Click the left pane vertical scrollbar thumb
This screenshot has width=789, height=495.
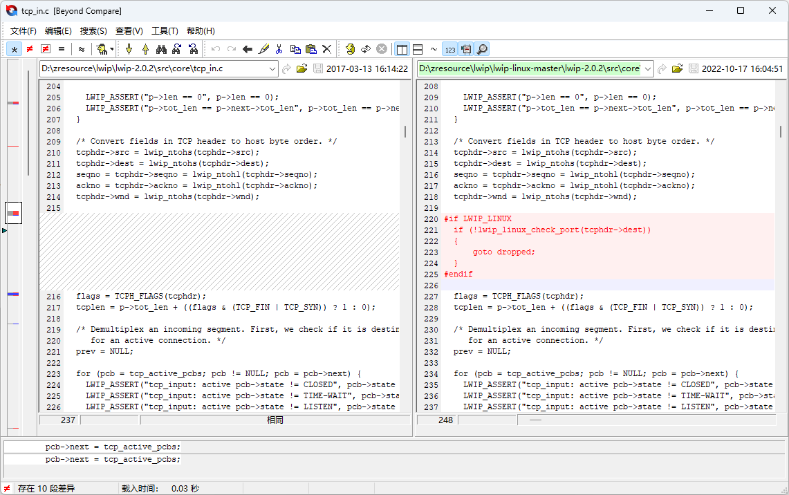click(x=405, y=131)
